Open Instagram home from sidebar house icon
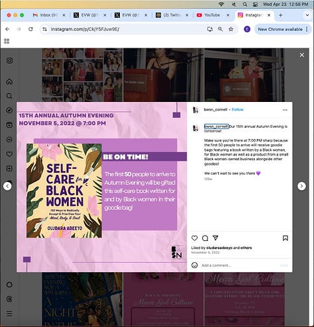This screenshot has height=327, width=314. coord(9,81)
